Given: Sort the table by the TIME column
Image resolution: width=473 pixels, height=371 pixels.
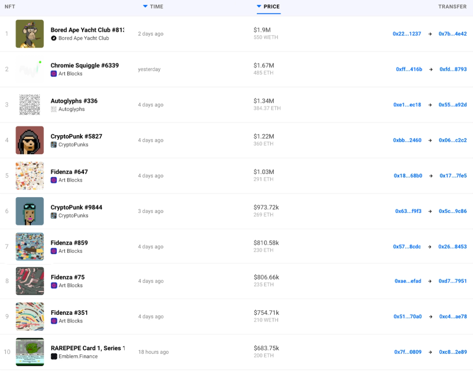Looking at the screenshot, I should [x=153, y=7].
